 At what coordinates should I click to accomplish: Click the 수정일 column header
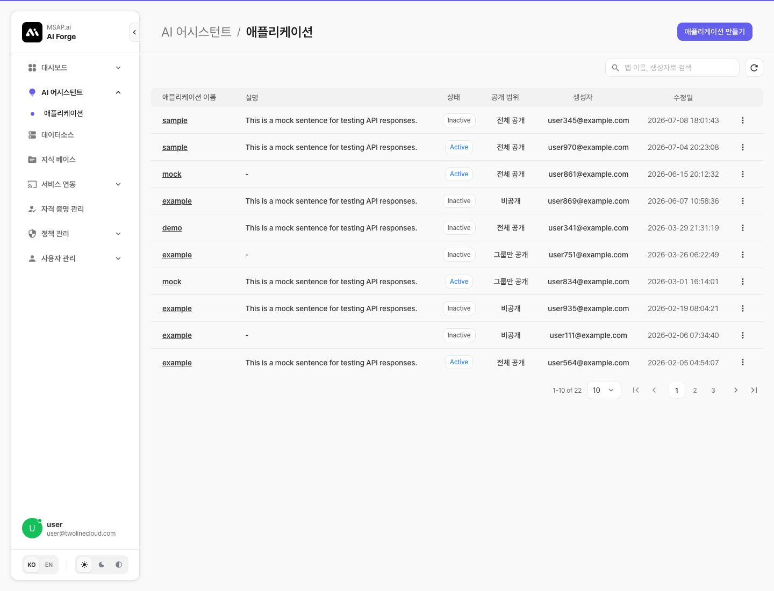683,97
